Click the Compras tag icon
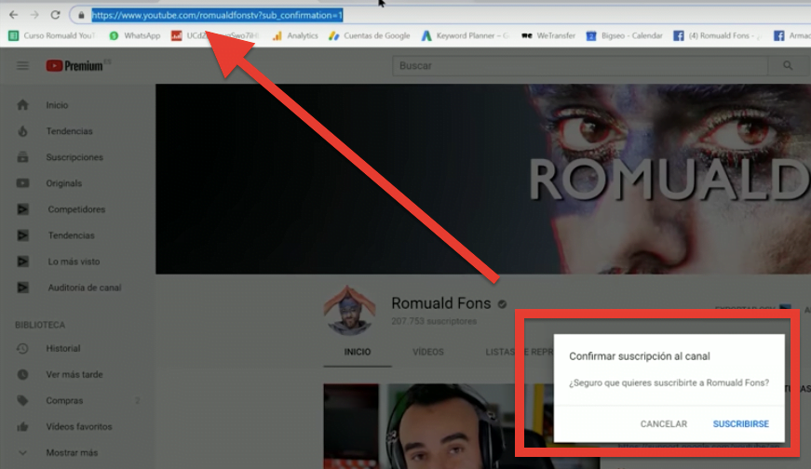This screenshot has height=469, width=811. click(22, 400)
